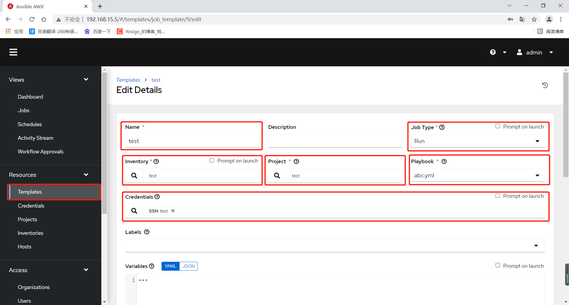Open Inventories in sidebar
This screenshot has height=305, width=569.
coord(31,233)
